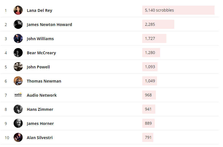Open Lana Del Rey's avatar thumbnail
Image resolution: width=223 pixels, height=147 pixels.
click(18, 10)
